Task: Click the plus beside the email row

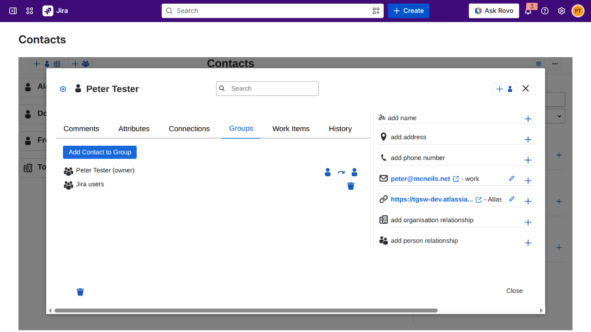Action: click(x=528, y=181)
